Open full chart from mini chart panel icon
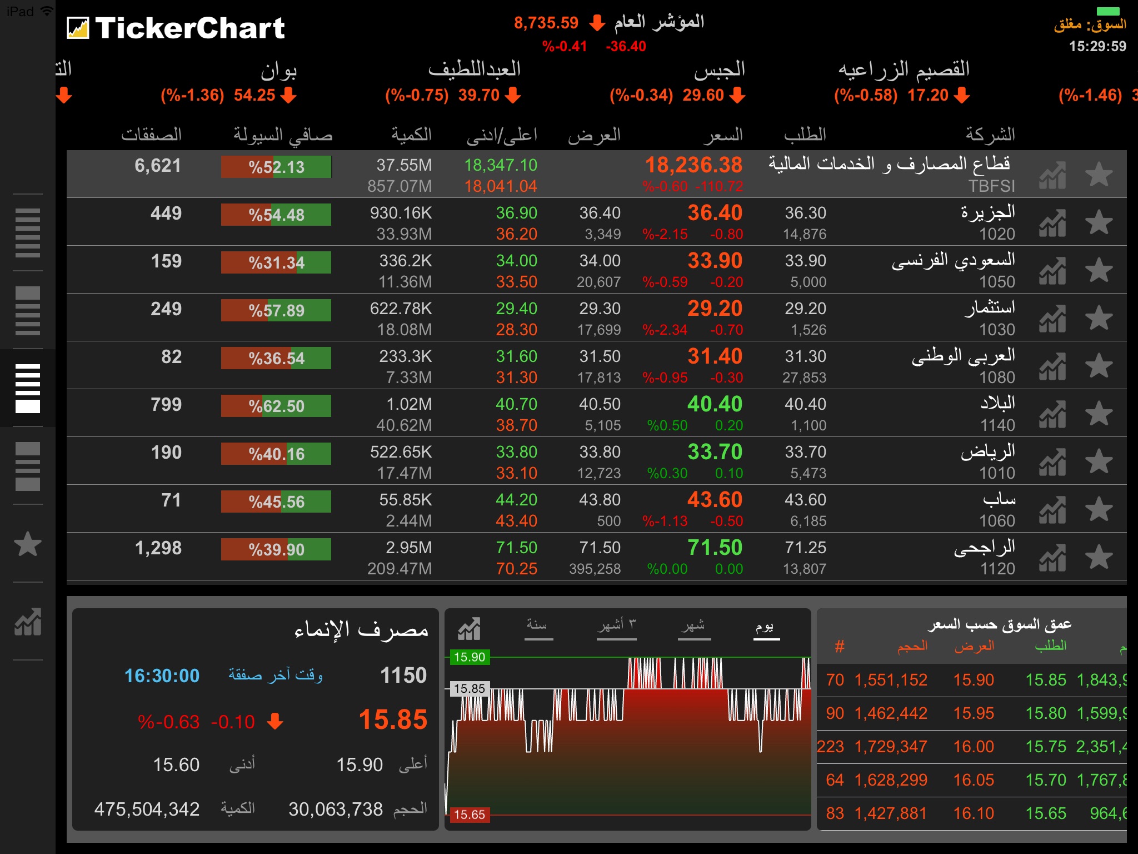Screen dimensions: 1138x854 469,629
